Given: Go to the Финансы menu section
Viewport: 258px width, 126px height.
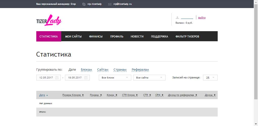Looking at the screenshot, I should point(96,36).
